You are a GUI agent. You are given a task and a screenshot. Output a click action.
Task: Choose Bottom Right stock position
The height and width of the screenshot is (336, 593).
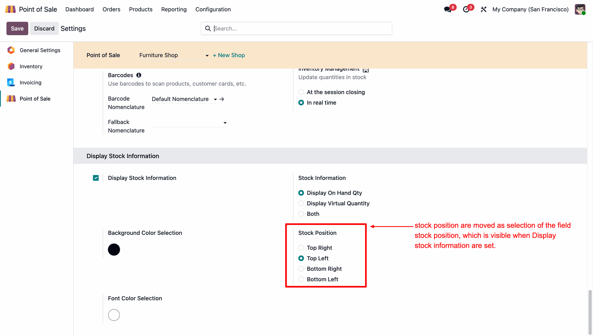[x=301, y=269]
